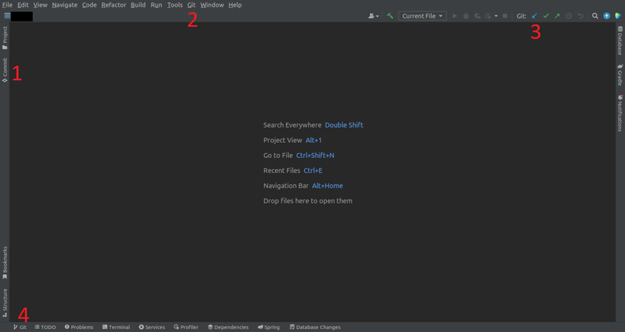Open the Edit menu
Viewport: 625px width, 332px height.
[22, 5]
